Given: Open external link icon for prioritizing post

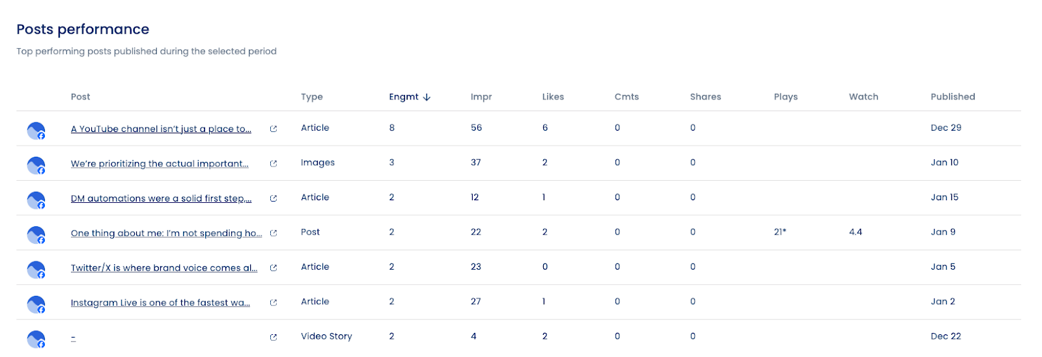Looking at the screenshot, I should point(274,164).
